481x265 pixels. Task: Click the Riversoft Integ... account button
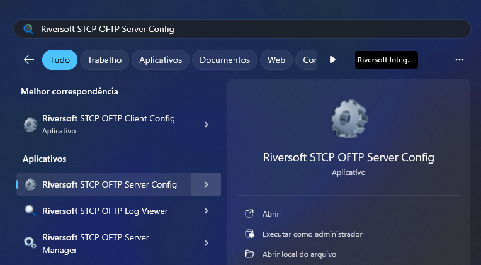(x=387, y=60)
